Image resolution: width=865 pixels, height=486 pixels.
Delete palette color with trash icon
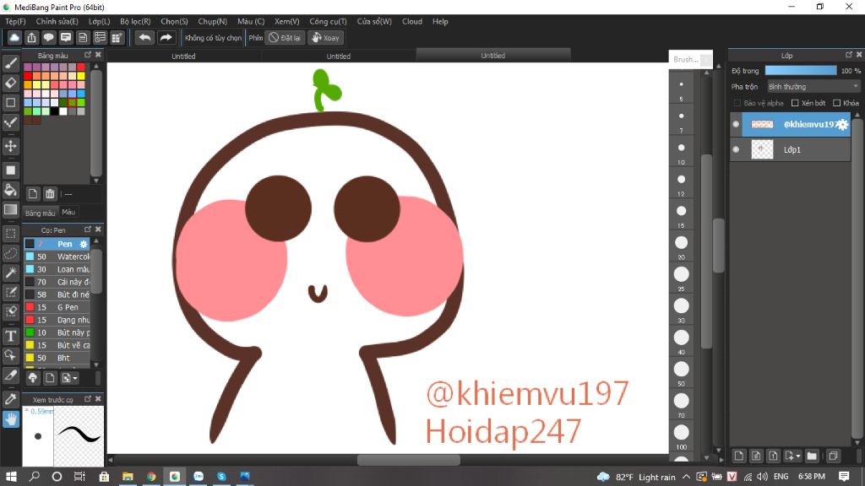[50, 194]
